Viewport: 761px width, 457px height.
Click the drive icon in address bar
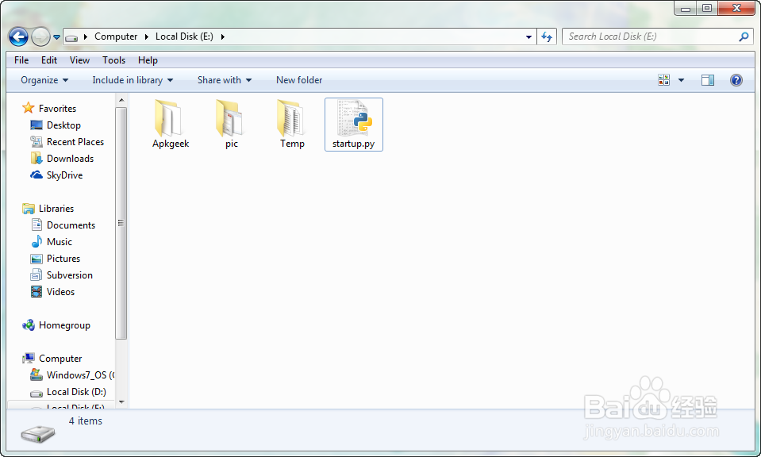pyautogui.click(x=72, y=36)
